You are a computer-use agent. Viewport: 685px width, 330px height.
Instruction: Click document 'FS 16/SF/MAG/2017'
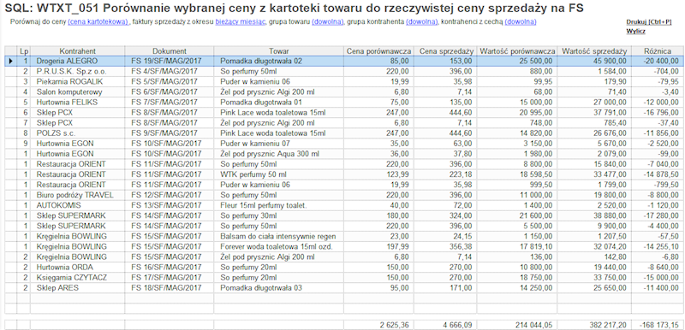170,268
